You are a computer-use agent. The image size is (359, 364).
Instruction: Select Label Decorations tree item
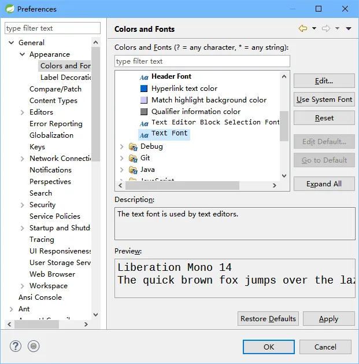click(x=66, y=78)
